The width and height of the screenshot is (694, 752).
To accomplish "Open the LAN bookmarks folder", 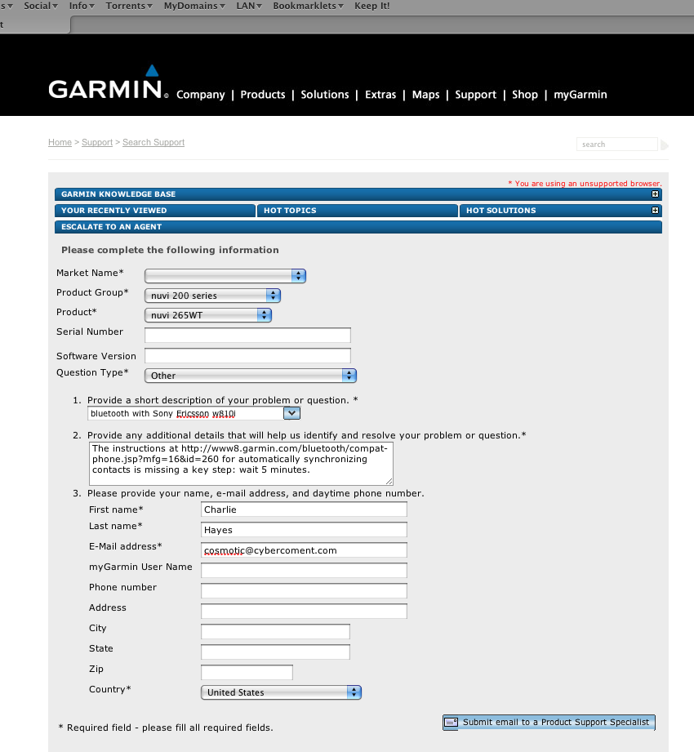I will 249,6.
